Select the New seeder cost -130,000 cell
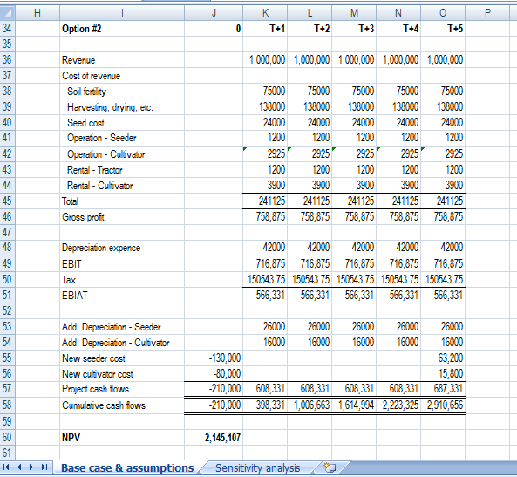 (214, 358)
